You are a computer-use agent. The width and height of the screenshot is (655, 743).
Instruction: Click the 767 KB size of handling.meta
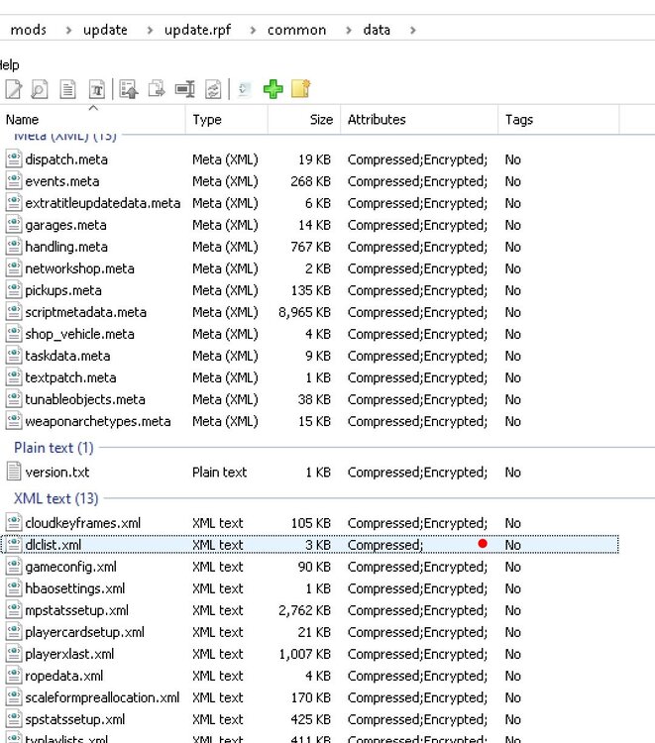310,247
